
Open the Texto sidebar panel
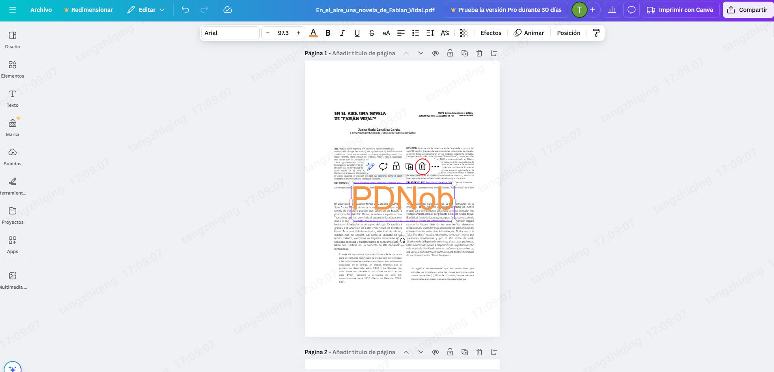click(13, 99)
